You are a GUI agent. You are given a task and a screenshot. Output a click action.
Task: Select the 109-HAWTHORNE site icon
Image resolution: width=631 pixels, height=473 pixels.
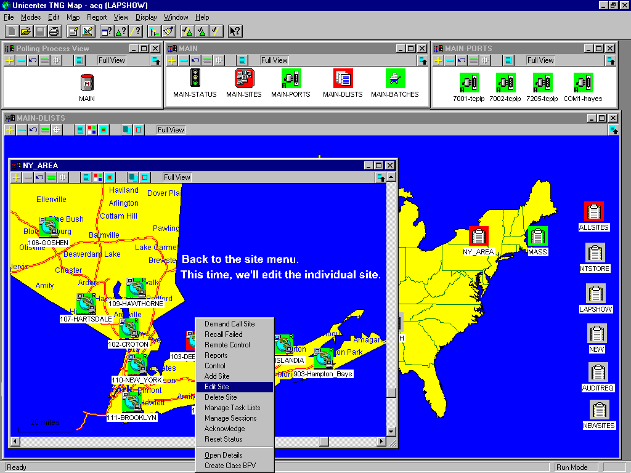click(136, 288)
